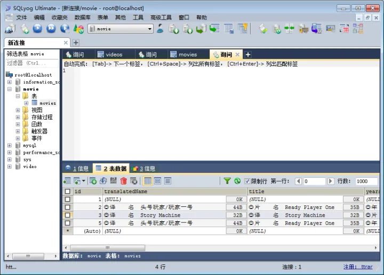Toggle the 限制行 checkbox
384x275 pixels.
coord(247,181)
